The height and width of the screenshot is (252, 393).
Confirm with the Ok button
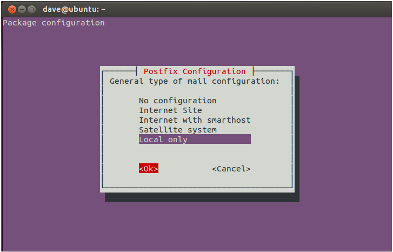point(149,169)
